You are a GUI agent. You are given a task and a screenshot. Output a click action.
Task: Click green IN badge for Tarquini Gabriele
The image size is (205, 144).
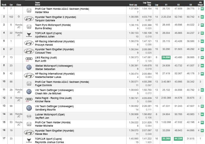(202, 17)
